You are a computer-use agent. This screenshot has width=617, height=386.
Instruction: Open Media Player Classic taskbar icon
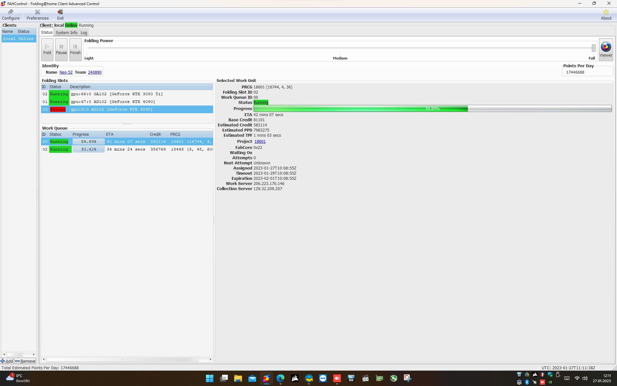coord(365,378)
